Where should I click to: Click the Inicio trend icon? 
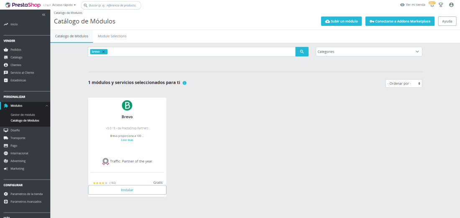[x=6, y=24]
